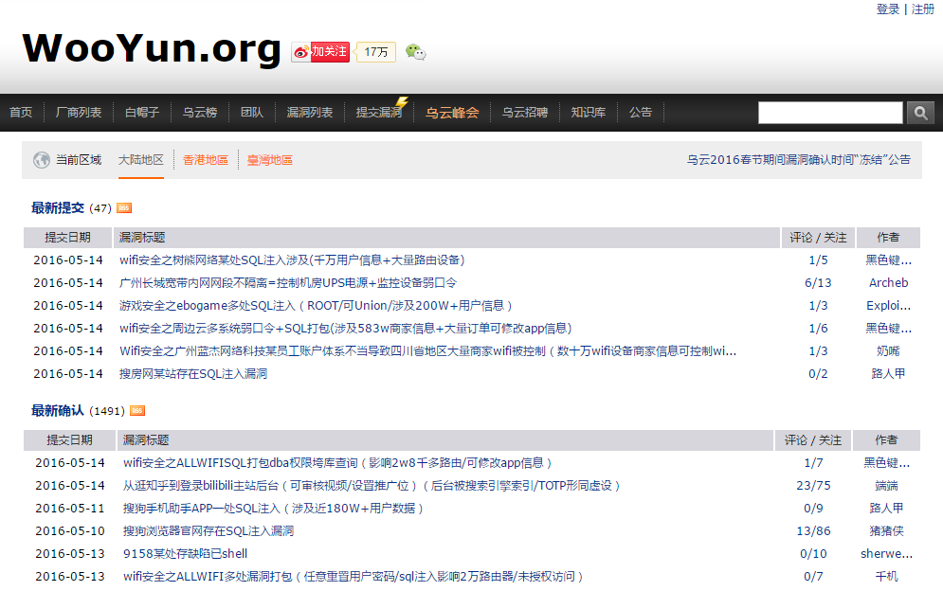The width and height of the screenshot is (943, 591).
Task: Open the 白帽子 nav item
Action: (142, 113)
